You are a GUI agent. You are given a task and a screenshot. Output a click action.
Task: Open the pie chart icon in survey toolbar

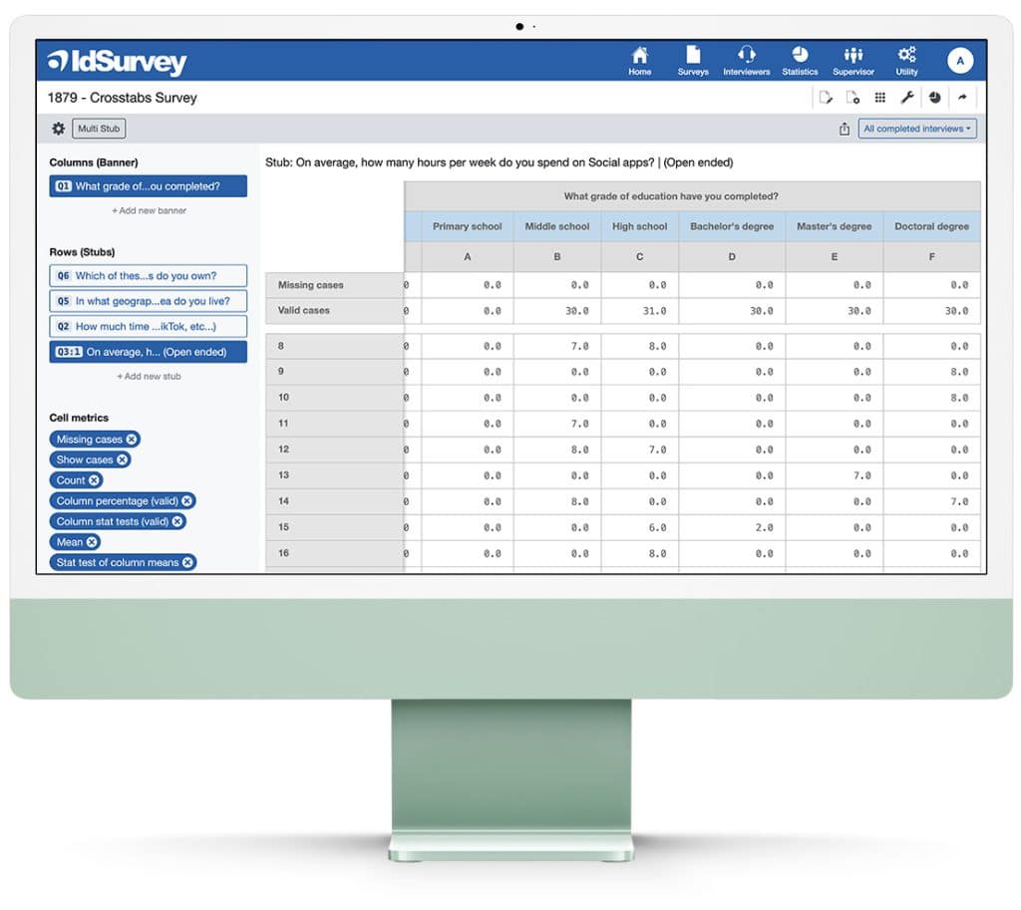(934, 98)
